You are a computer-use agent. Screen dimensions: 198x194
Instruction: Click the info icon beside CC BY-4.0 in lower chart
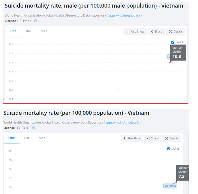click(x=34, y=128)
